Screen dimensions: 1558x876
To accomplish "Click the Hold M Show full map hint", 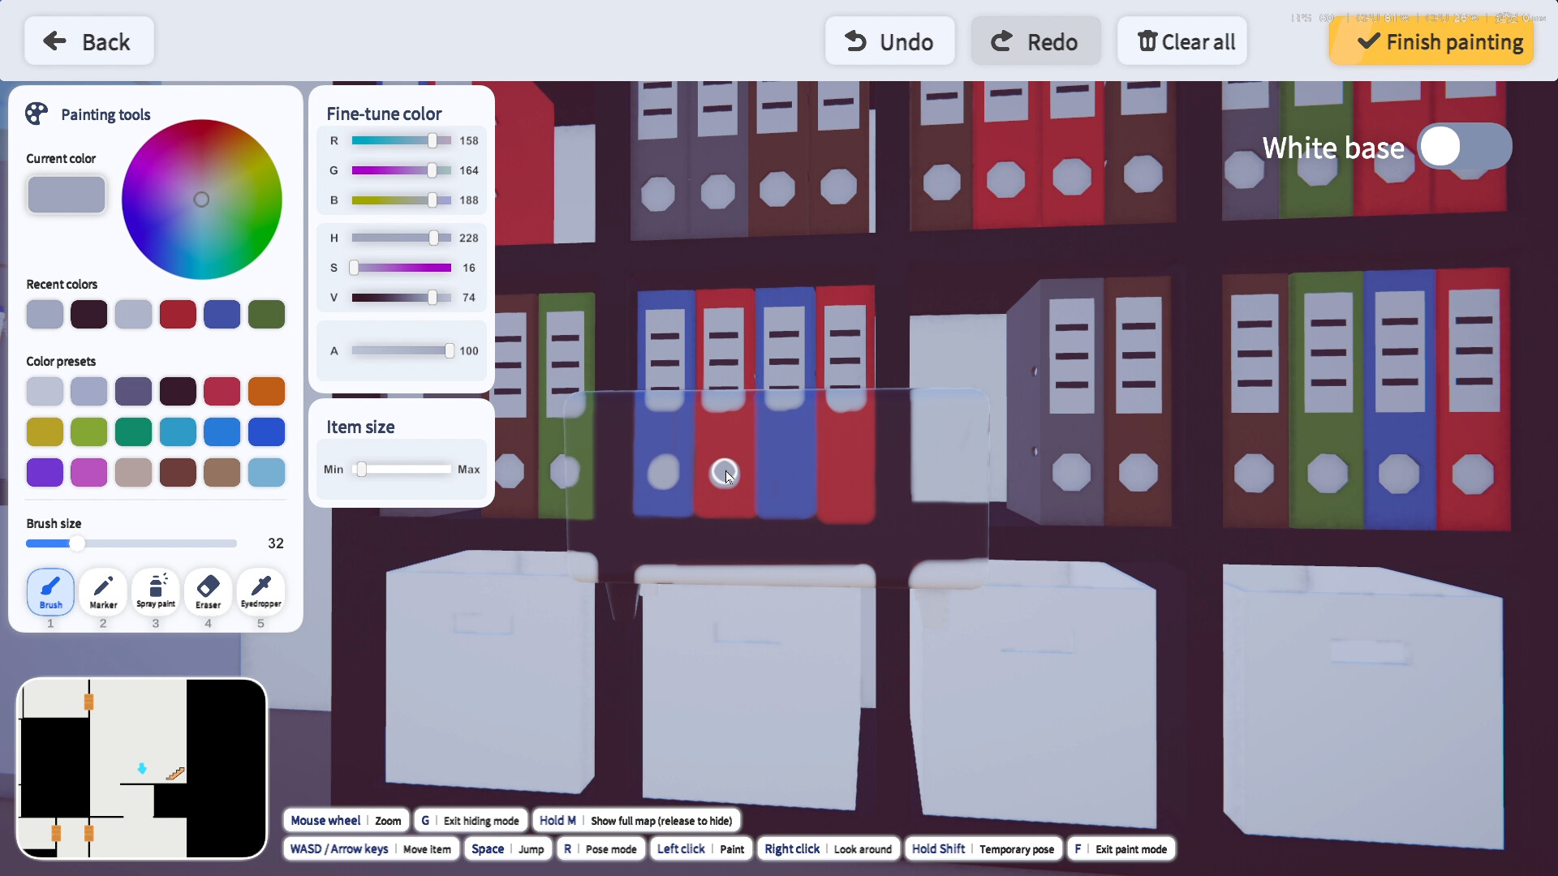I will pos(636,821).
